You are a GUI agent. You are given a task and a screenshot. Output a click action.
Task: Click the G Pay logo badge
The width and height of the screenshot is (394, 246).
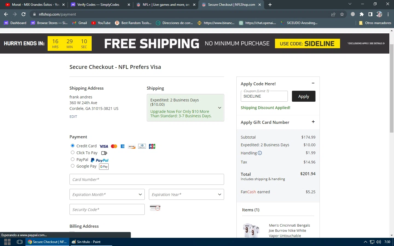[x=104, y=166]
